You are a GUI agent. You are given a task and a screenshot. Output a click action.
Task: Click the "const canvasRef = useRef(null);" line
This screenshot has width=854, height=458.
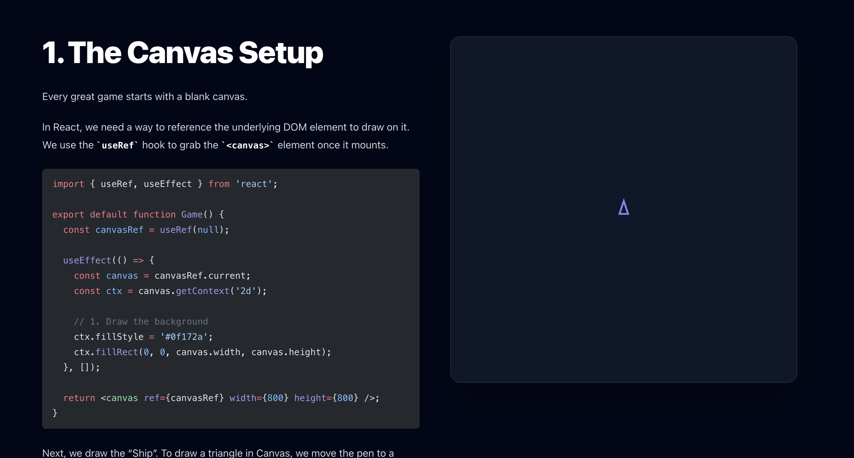146,230
